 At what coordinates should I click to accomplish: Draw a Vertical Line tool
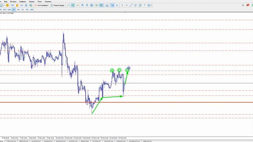(122, 5)
